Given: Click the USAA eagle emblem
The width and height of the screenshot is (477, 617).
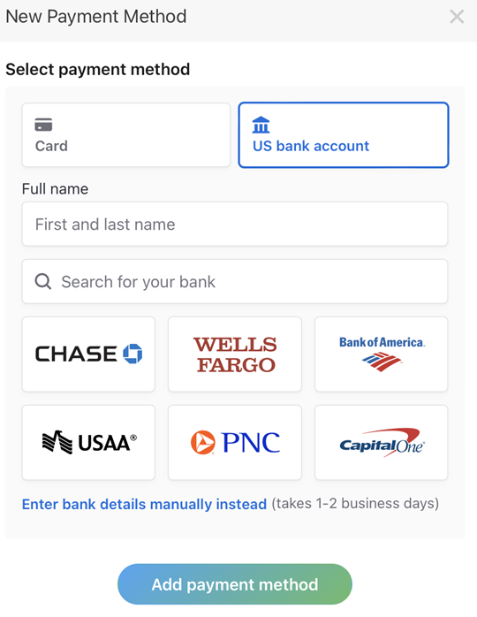Looking at the screenshot, I should pos(57,442).
